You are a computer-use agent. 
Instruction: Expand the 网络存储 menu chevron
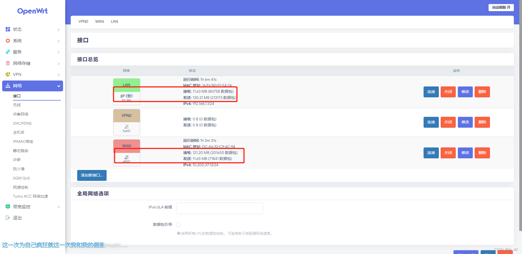(59, 63)
